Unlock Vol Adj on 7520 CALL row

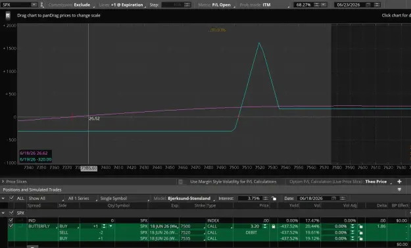click(360, 232)
